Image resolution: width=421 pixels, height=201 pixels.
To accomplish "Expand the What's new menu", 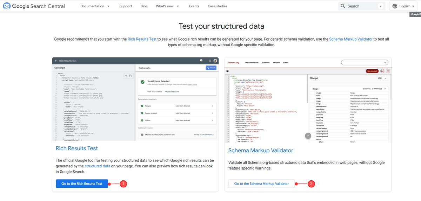I will [x=167, y=6].
